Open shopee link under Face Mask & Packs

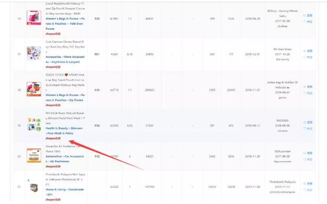53,138
